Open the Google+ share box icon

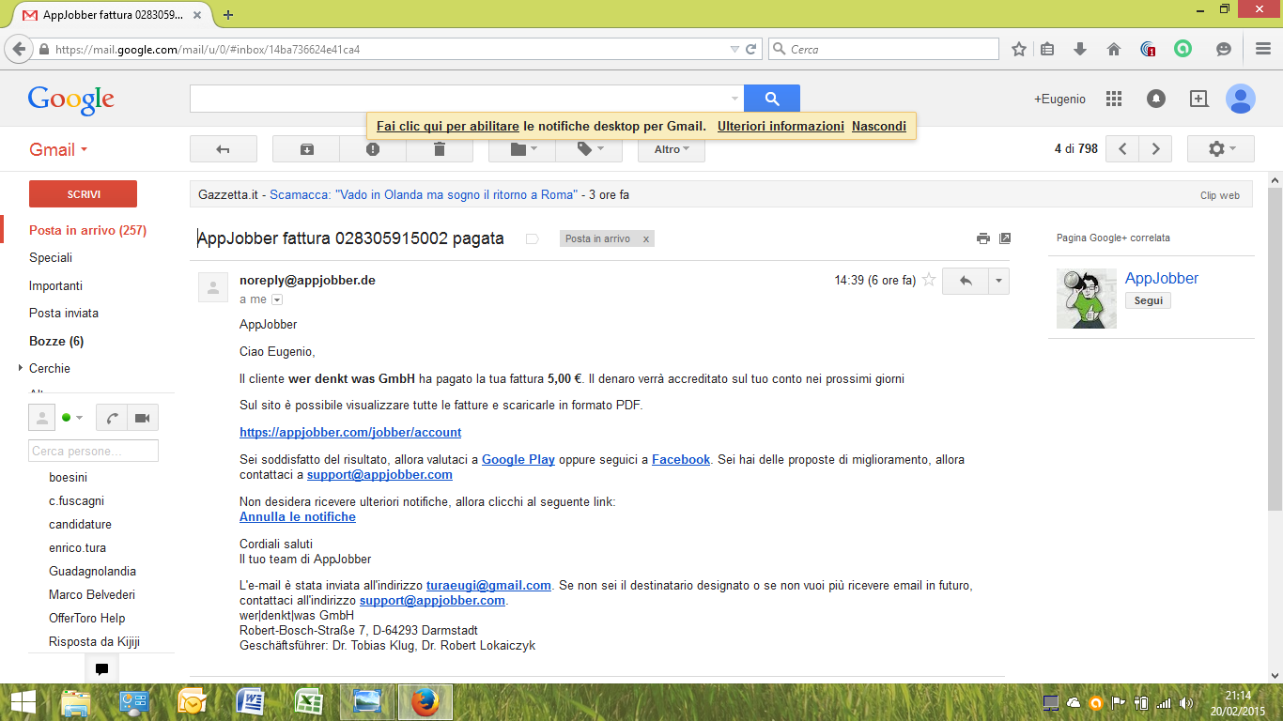click(x=1198, y=99)
